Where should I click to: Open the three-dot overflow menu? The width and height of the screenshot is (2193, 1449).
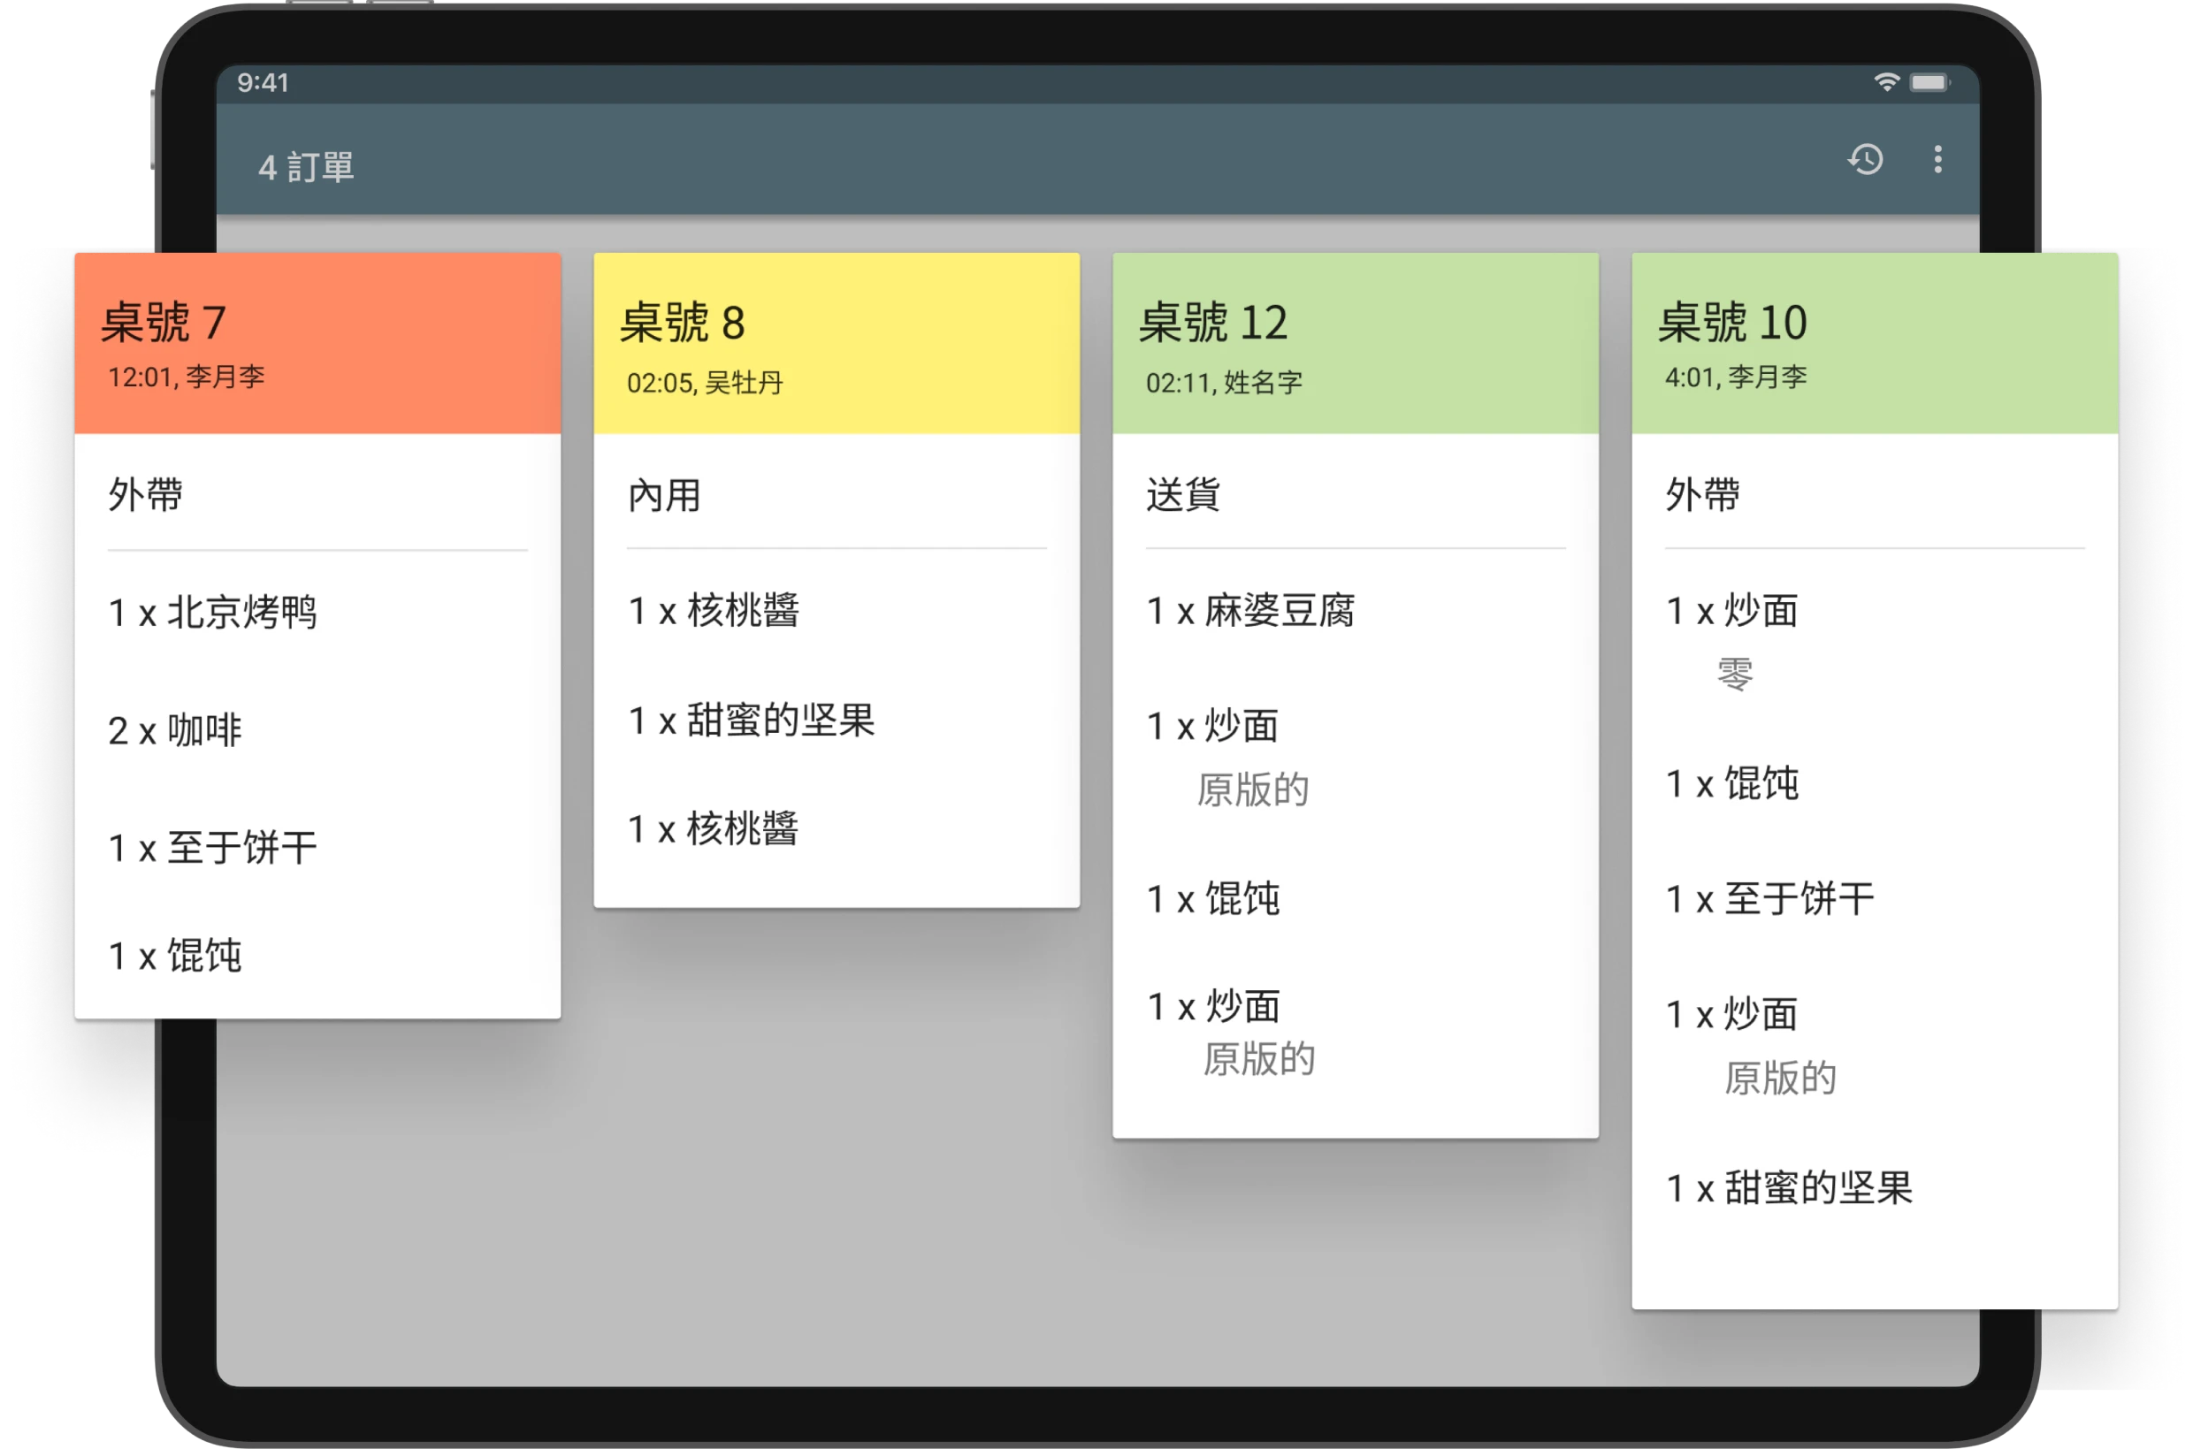point(1937,160)
